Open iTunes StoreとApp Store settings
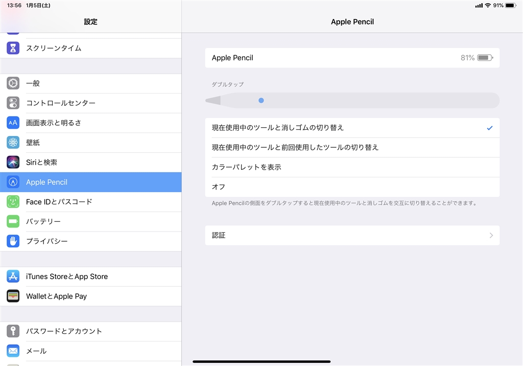 [x=91, y=277]
